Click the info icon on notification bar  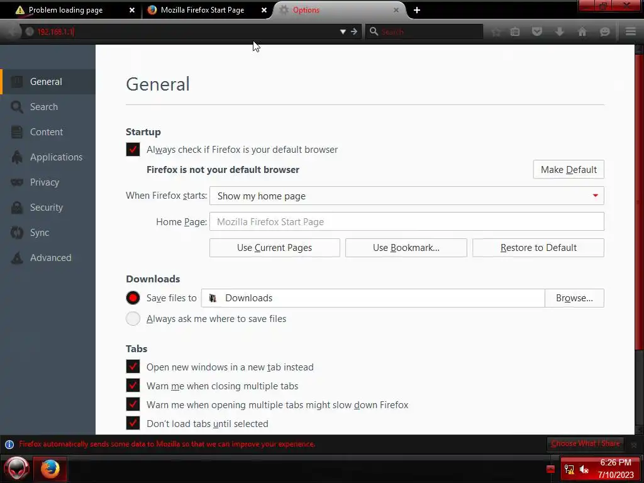pos(9,445)
